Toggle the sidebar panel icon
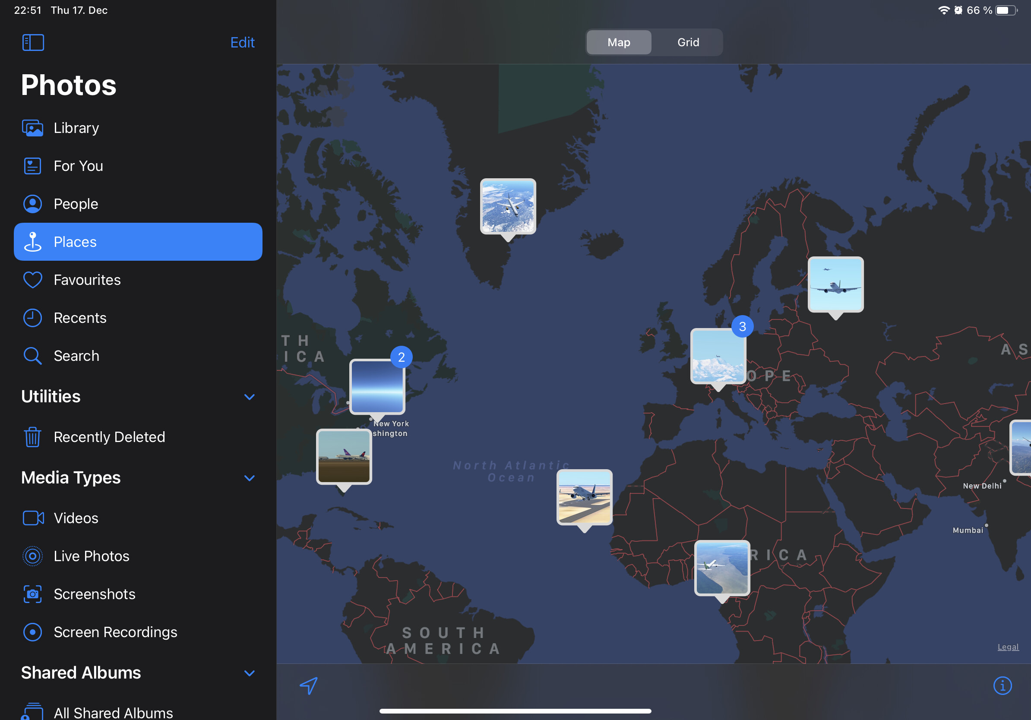The width and height of the screenshot is (1031, 720). pyautogui.click(x=33, y=43)
